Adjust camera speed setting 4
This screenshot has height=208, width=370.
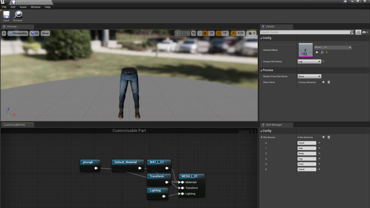pyautogui.click(x=252, y=33)
